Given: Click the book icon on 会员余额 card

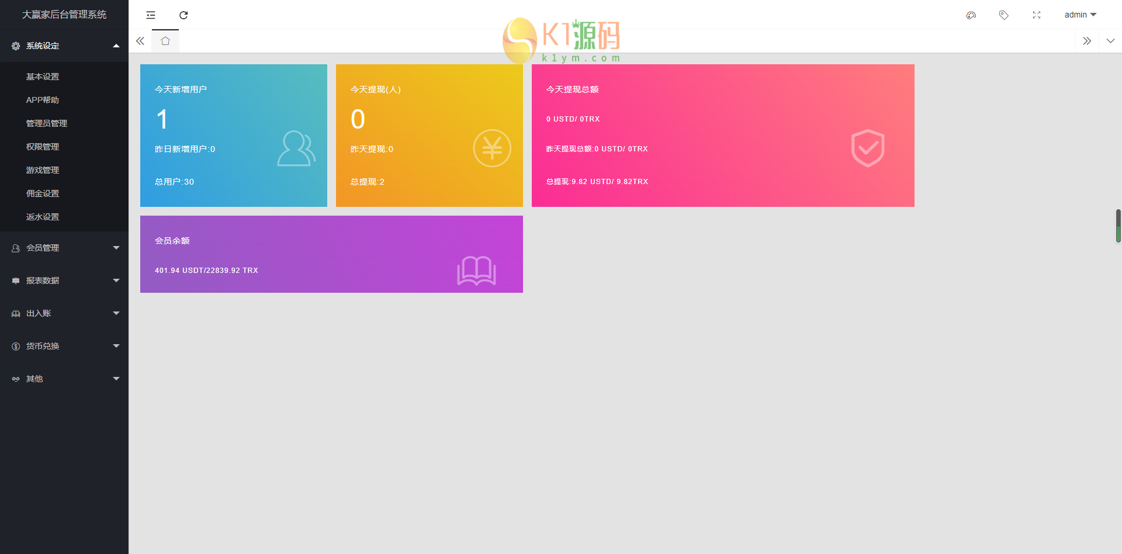Looking at the screenshot, I should (477, 271).
